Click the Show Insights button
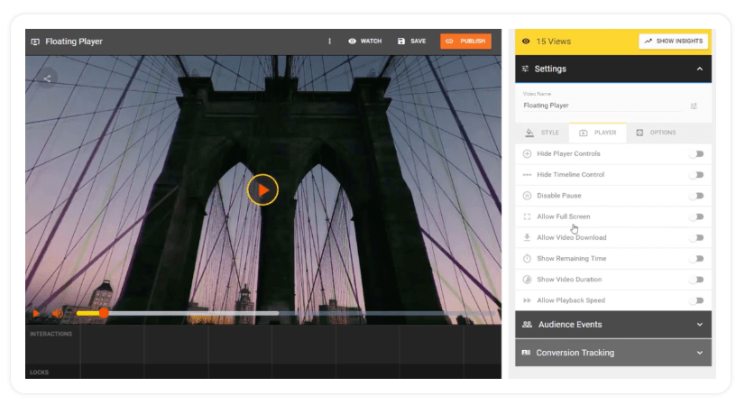745x405 pixels. click(673, 41)
